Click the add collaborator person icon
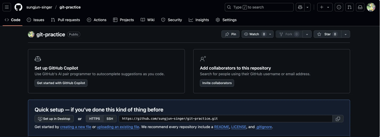 coord(203,59)
